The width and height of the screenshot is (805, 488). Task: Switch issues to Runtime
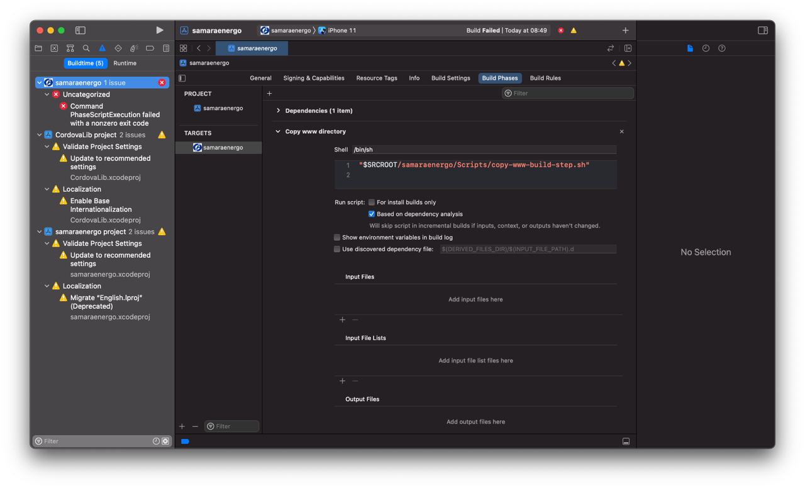[x=125, y=64]
